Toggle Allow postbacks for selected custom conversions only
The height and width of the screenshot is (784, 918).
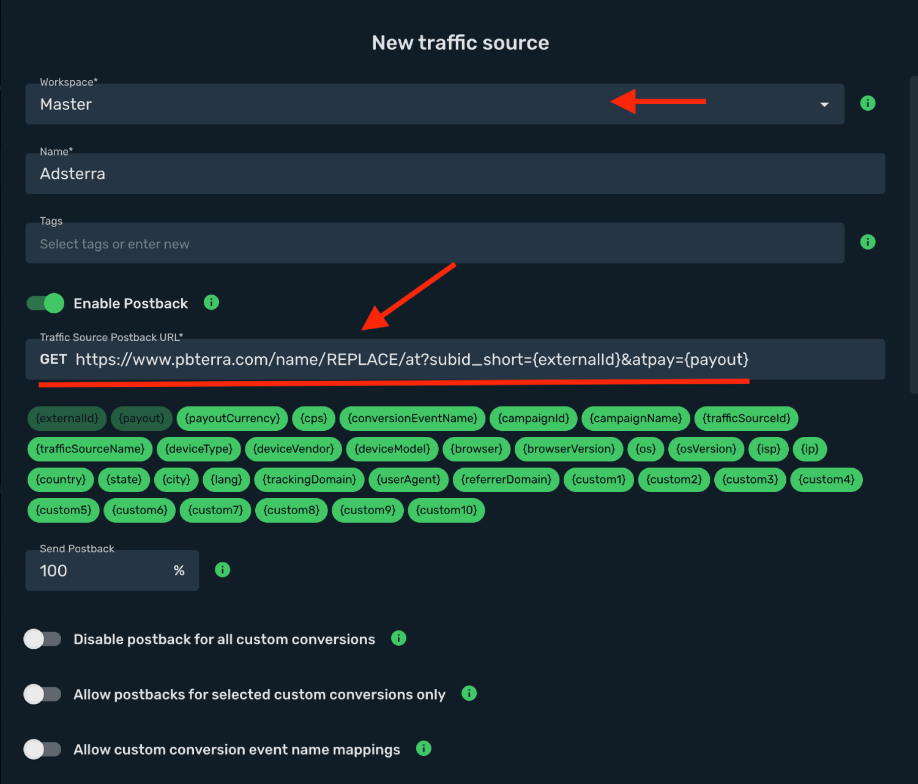point(43,694)
